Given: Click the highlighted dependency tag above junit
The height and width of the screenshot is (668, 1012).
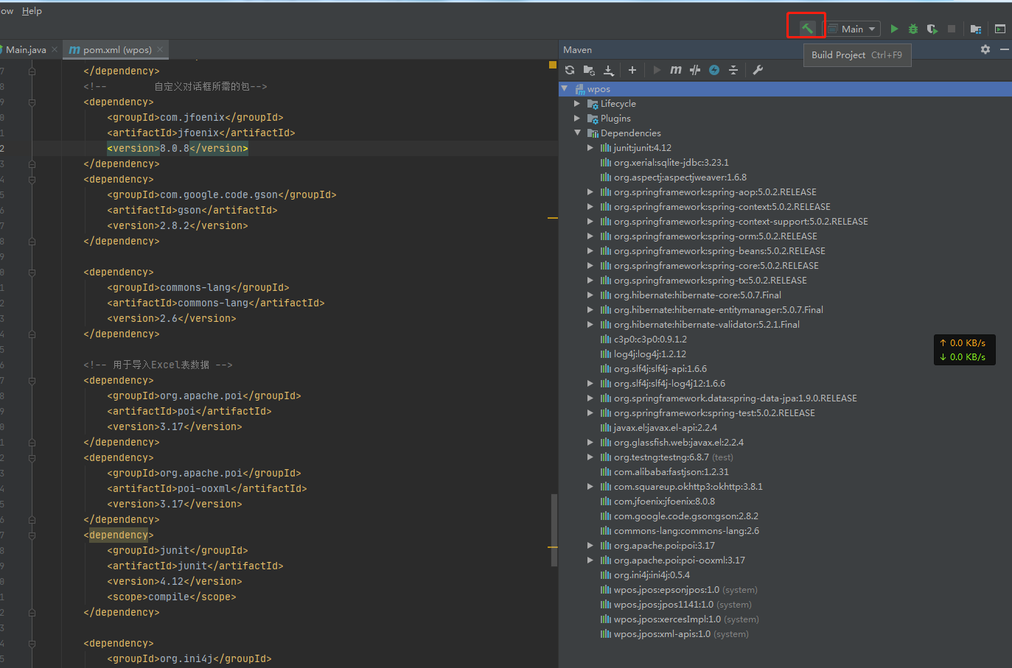Looking at the screenshot, I should tap(119, 535).
